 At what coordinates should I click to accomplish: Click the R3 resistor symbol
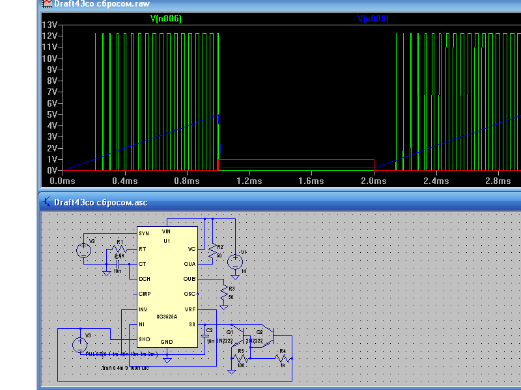224,292
